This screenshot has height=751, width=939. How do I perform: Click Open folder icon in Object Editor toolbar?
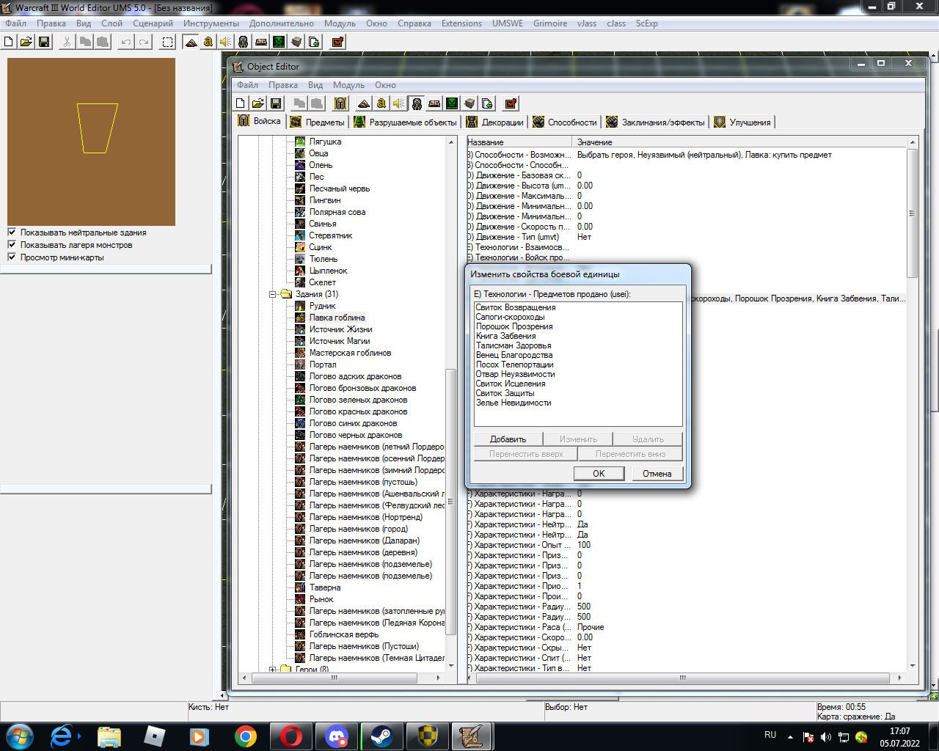click(258, 103)
